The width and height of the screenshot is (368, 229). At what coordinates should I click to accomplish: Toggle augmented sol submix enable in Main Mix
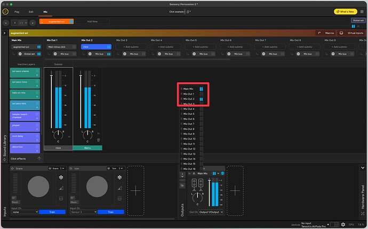click(x=39, y=47)
